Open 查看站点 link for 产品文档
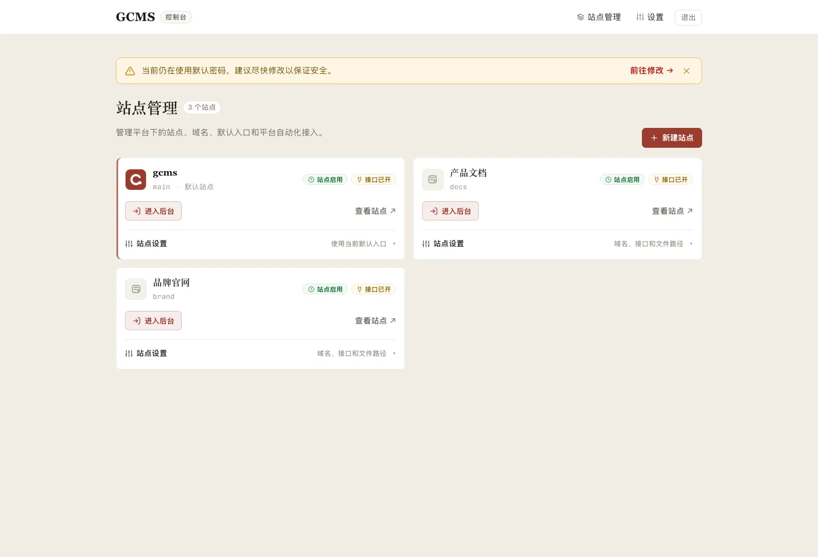The image size is (818, 557). coord(673,211)
